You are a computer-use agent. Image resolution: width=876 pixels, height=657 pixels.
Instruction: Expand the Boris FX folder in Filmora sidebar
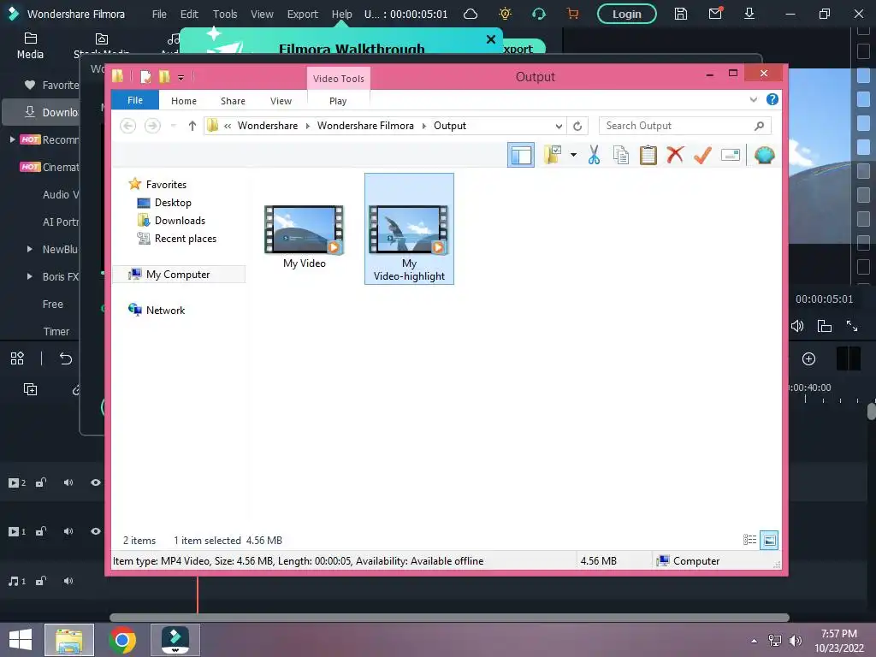[x=29, y=276]
